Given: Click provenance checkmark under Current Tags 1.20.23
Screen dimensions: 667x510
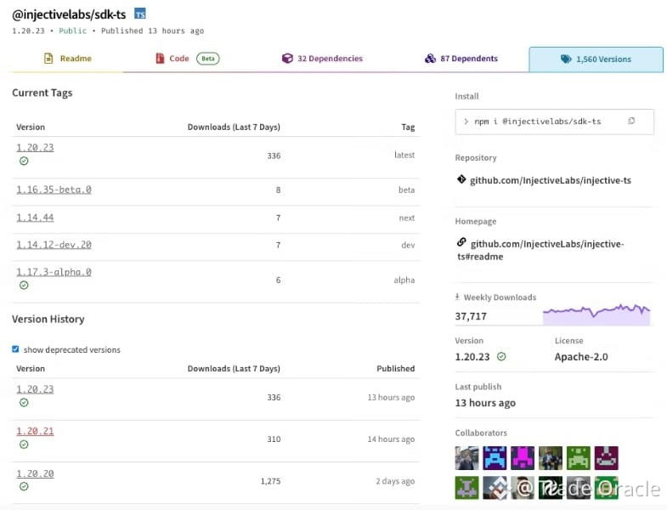Looking at the screenshot, I should tap(24, 161).
